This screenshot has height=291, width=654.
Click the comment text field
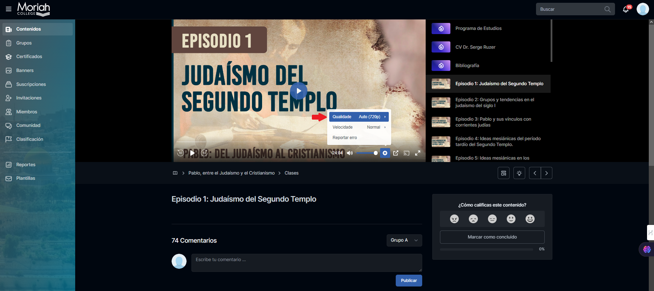point(306,262)
